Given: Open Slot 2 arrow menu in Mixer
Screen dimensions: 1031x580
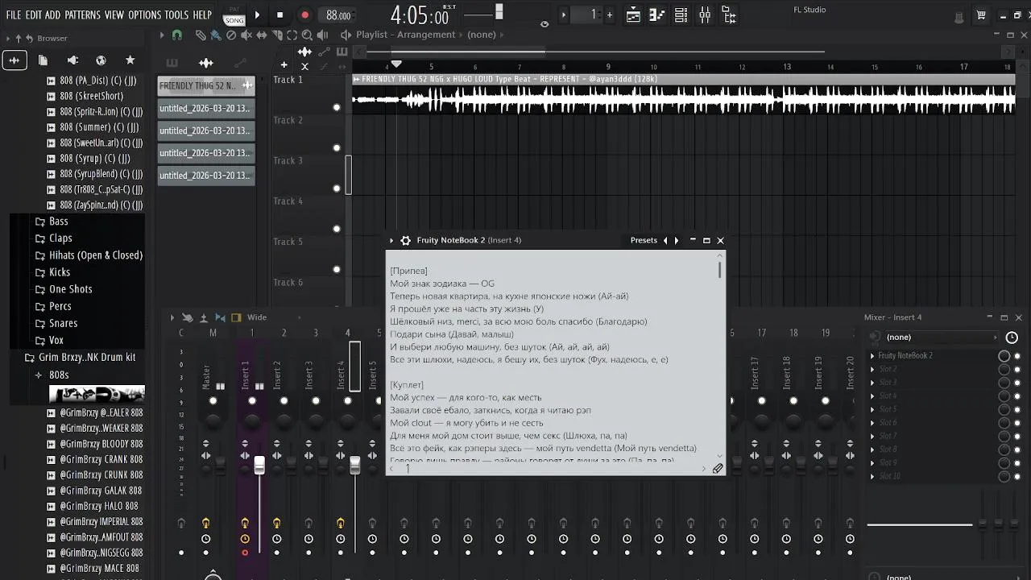Looking at the screenshot, I should tap(872, 369).
